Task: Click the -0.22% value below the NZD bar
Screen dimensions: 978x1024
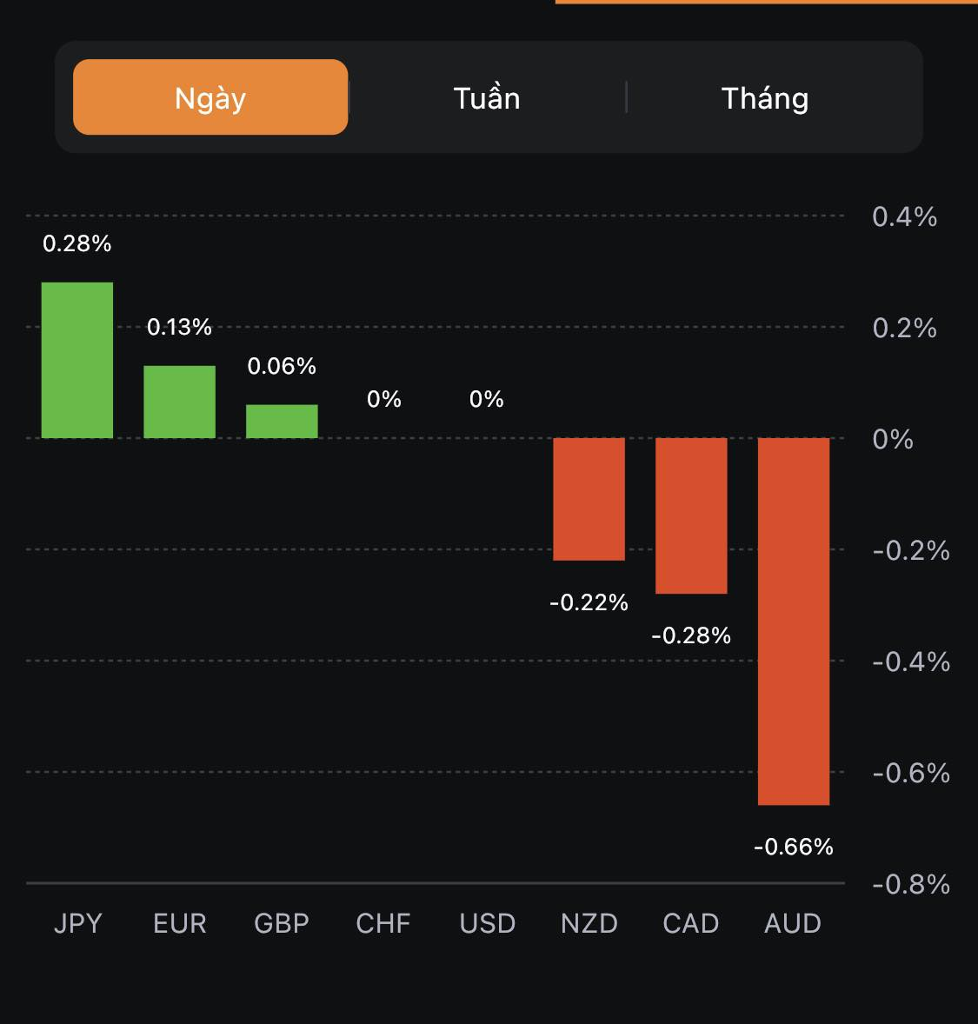Action: (589, 602)
